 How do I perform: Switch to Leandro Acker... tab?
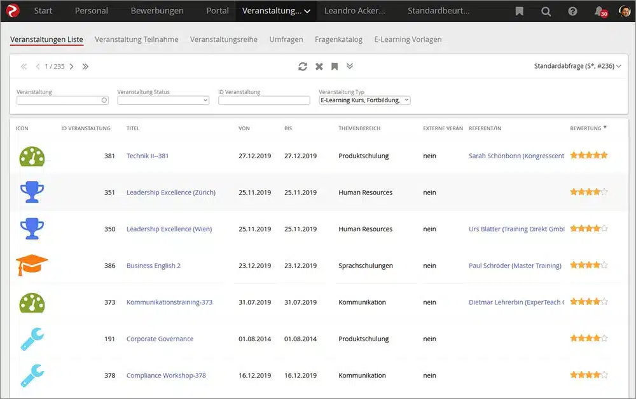pyautogui.click(x=354, y=11)
